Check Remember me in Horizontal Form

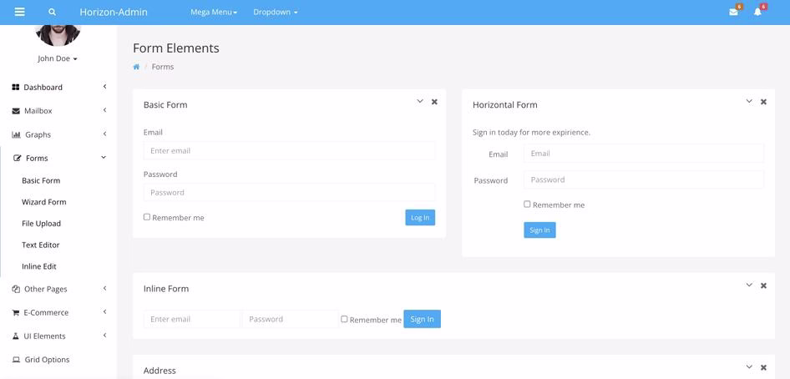[527, 205]
